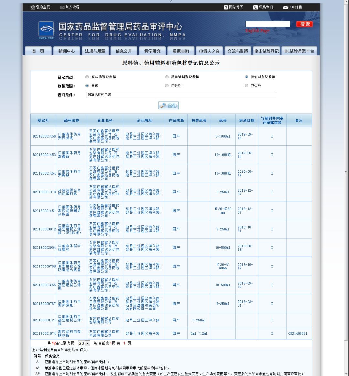Select 全部 data range radio button
Viewport: 349px width, 376px height.
(x=87, y=86)
